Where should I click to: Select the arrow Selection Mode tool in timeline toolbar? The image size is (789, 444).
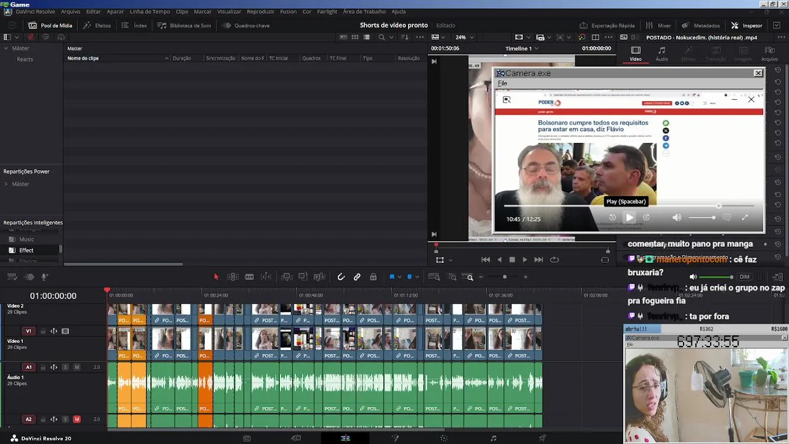tap(216, 277)
